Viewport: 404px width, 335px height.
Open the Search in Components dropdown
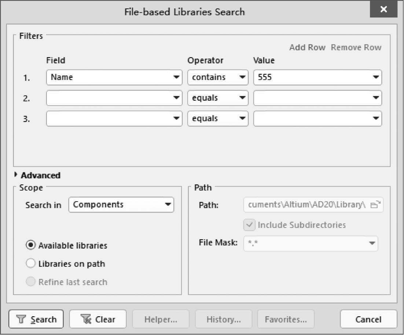coord(168,205)
